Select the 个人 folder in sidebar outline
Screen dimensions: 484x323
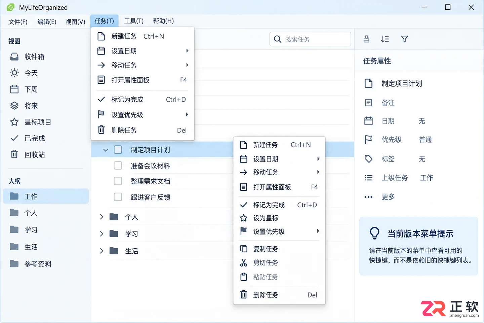pos(46,213)
